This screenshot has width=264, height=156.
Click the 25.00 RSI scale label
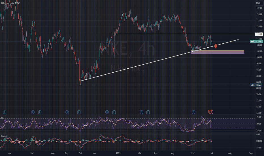pyautogui.click(x=259, y=130)
